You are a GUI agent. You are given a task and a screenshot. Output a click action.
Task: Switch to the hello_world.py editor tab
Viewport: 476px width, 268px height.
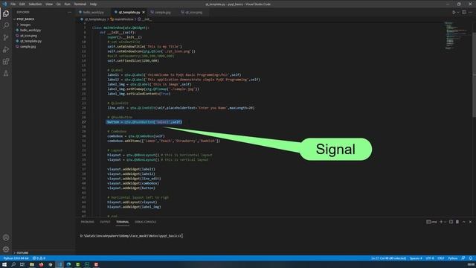coord(93,12)
